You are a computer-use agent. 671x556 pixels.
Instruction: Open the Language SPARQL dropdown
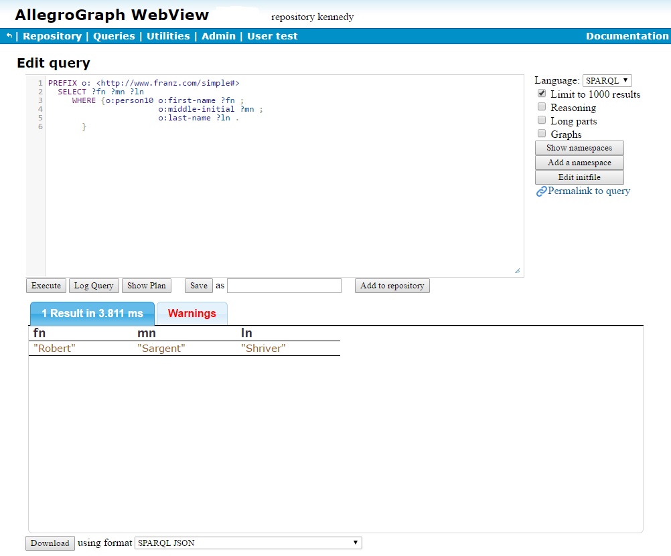click(607, 80)
